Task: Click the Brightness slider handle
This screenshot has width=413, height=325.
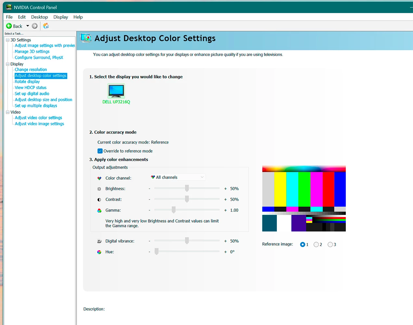Action: coord(187,188)
